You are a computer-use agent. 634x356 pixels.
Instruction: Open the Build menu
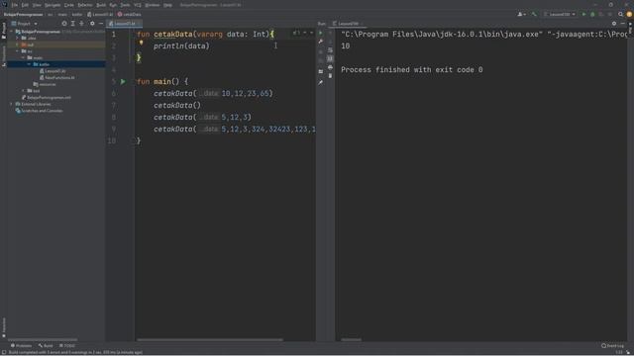click(101, 5)
